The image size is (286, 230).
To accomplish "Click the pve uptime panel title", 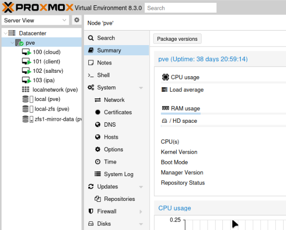I will pos(203,59).
